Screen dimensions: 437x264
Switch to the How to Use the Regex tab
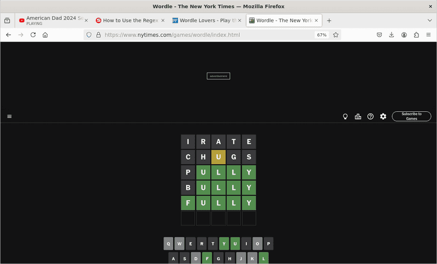[131, 21]
